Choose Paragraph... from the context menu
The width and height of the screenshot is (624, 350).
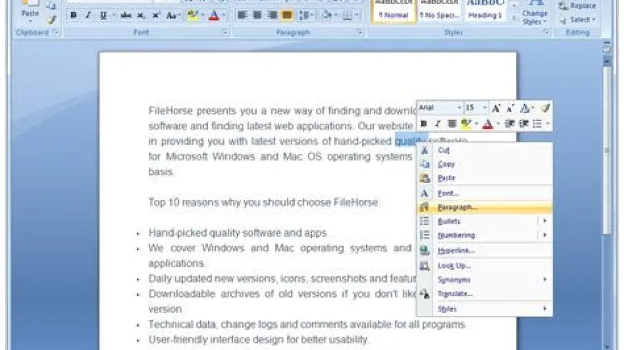[457, 207]
